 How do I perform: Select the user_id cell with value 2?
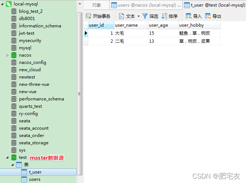pyautogui.click(x=101, y=41)
